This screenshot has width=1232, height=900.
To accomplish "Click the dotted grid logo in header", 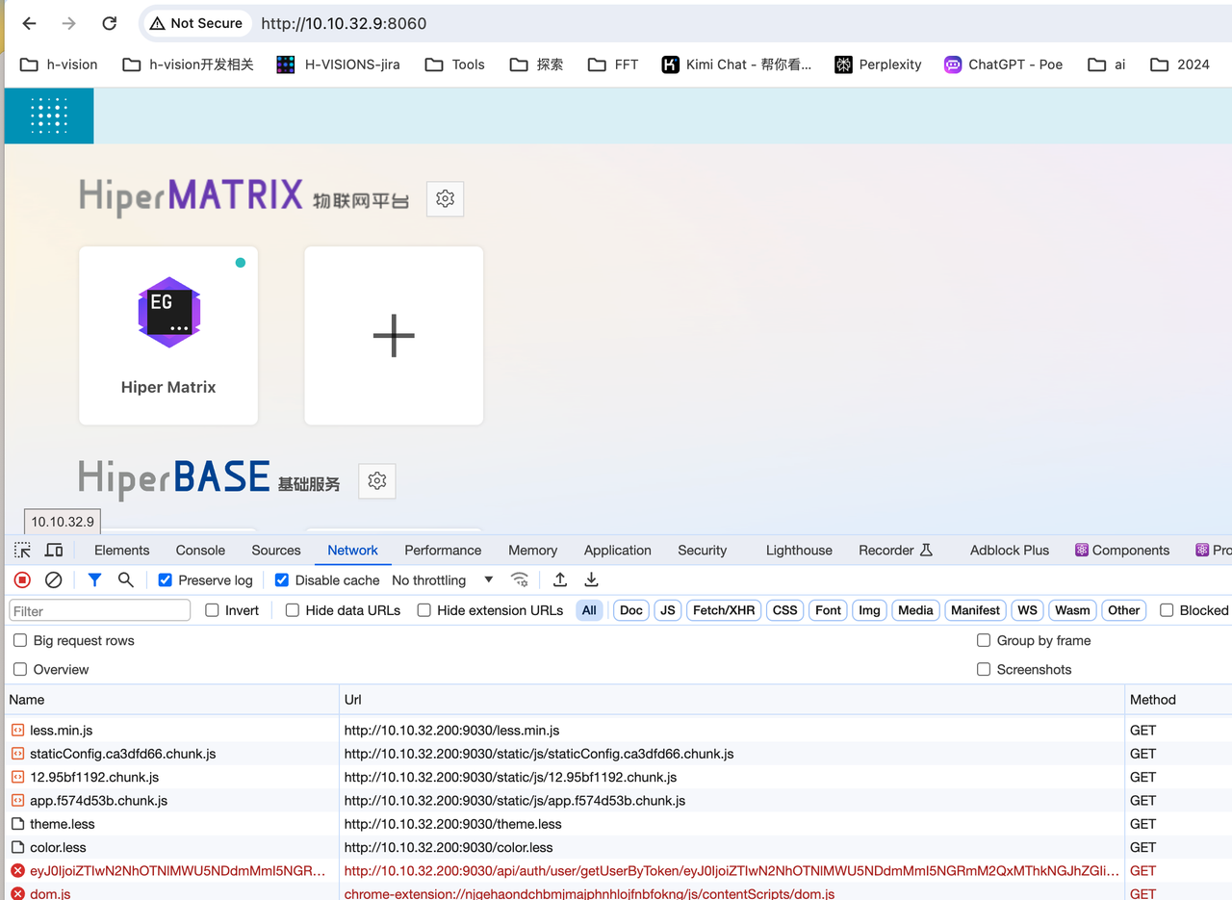I will click(49, 116).
